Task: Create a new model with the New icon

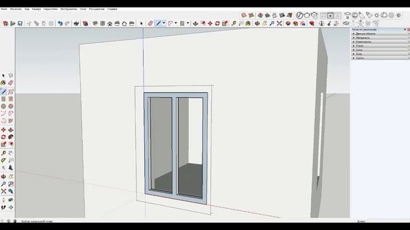Action: pos(6,24)
